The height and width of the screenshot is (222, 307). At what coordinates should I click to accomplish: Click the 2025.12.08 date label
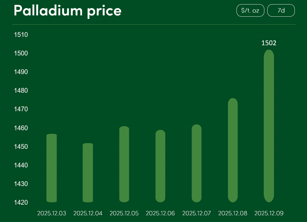click(233, 213)
